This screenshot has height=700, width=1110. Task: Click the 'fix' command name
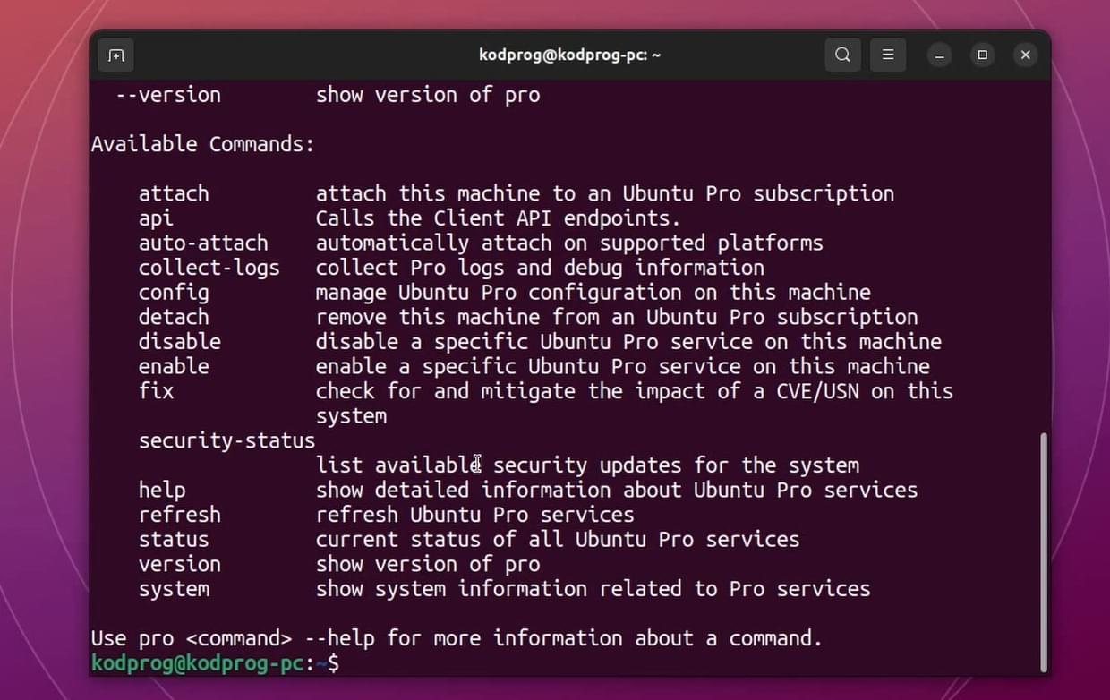pos(156,391)
